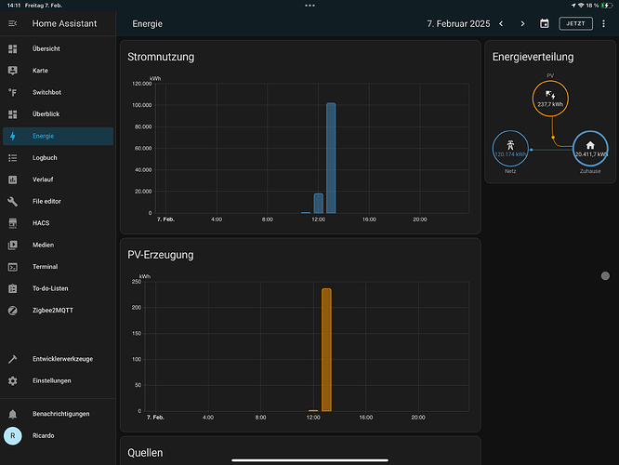Image resolution: width=619 pixels, height=465 pixels.
Task: Click the tall blue Stromnutzung bar
Action: tap(331, 158)
